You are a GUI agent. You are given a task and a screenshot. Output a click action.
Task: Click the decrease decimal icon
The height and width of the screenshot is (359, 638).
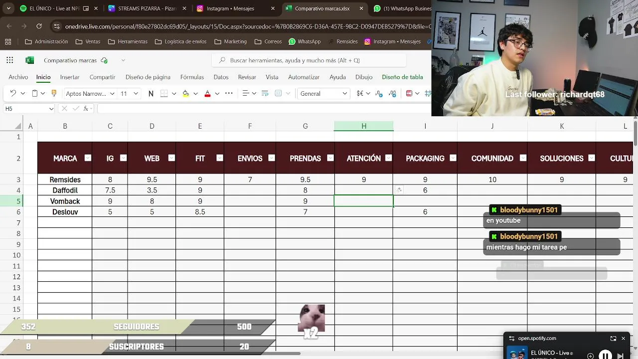click(379, 93)
